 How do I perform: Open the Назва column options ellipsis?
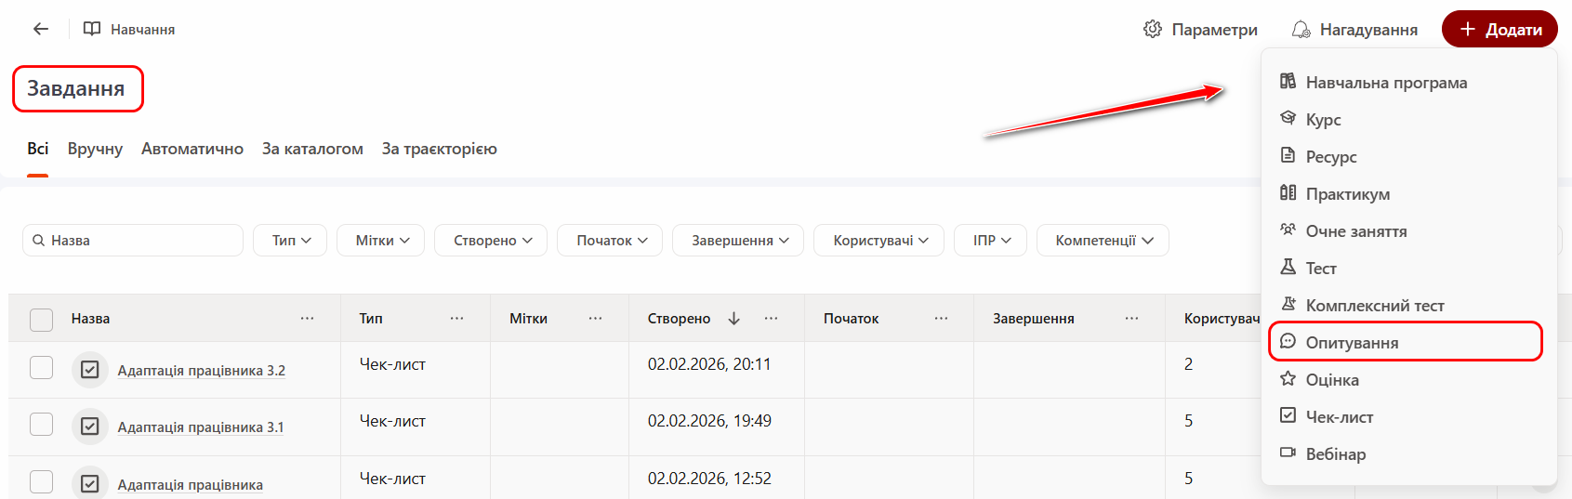307,319
